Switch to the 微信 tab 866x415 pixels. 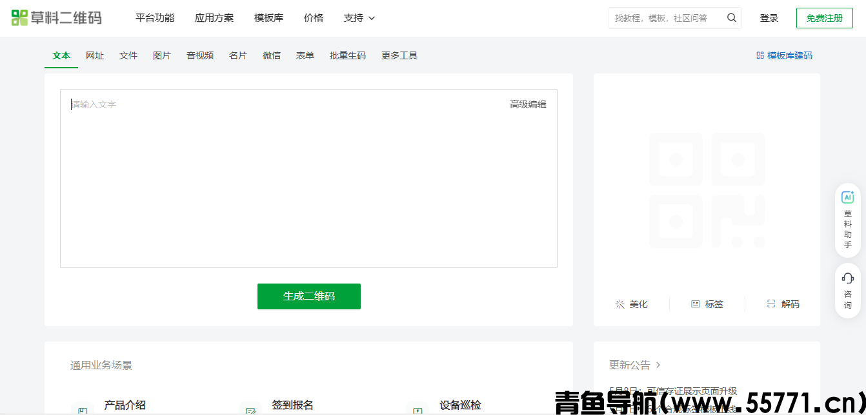click(272, 55)
